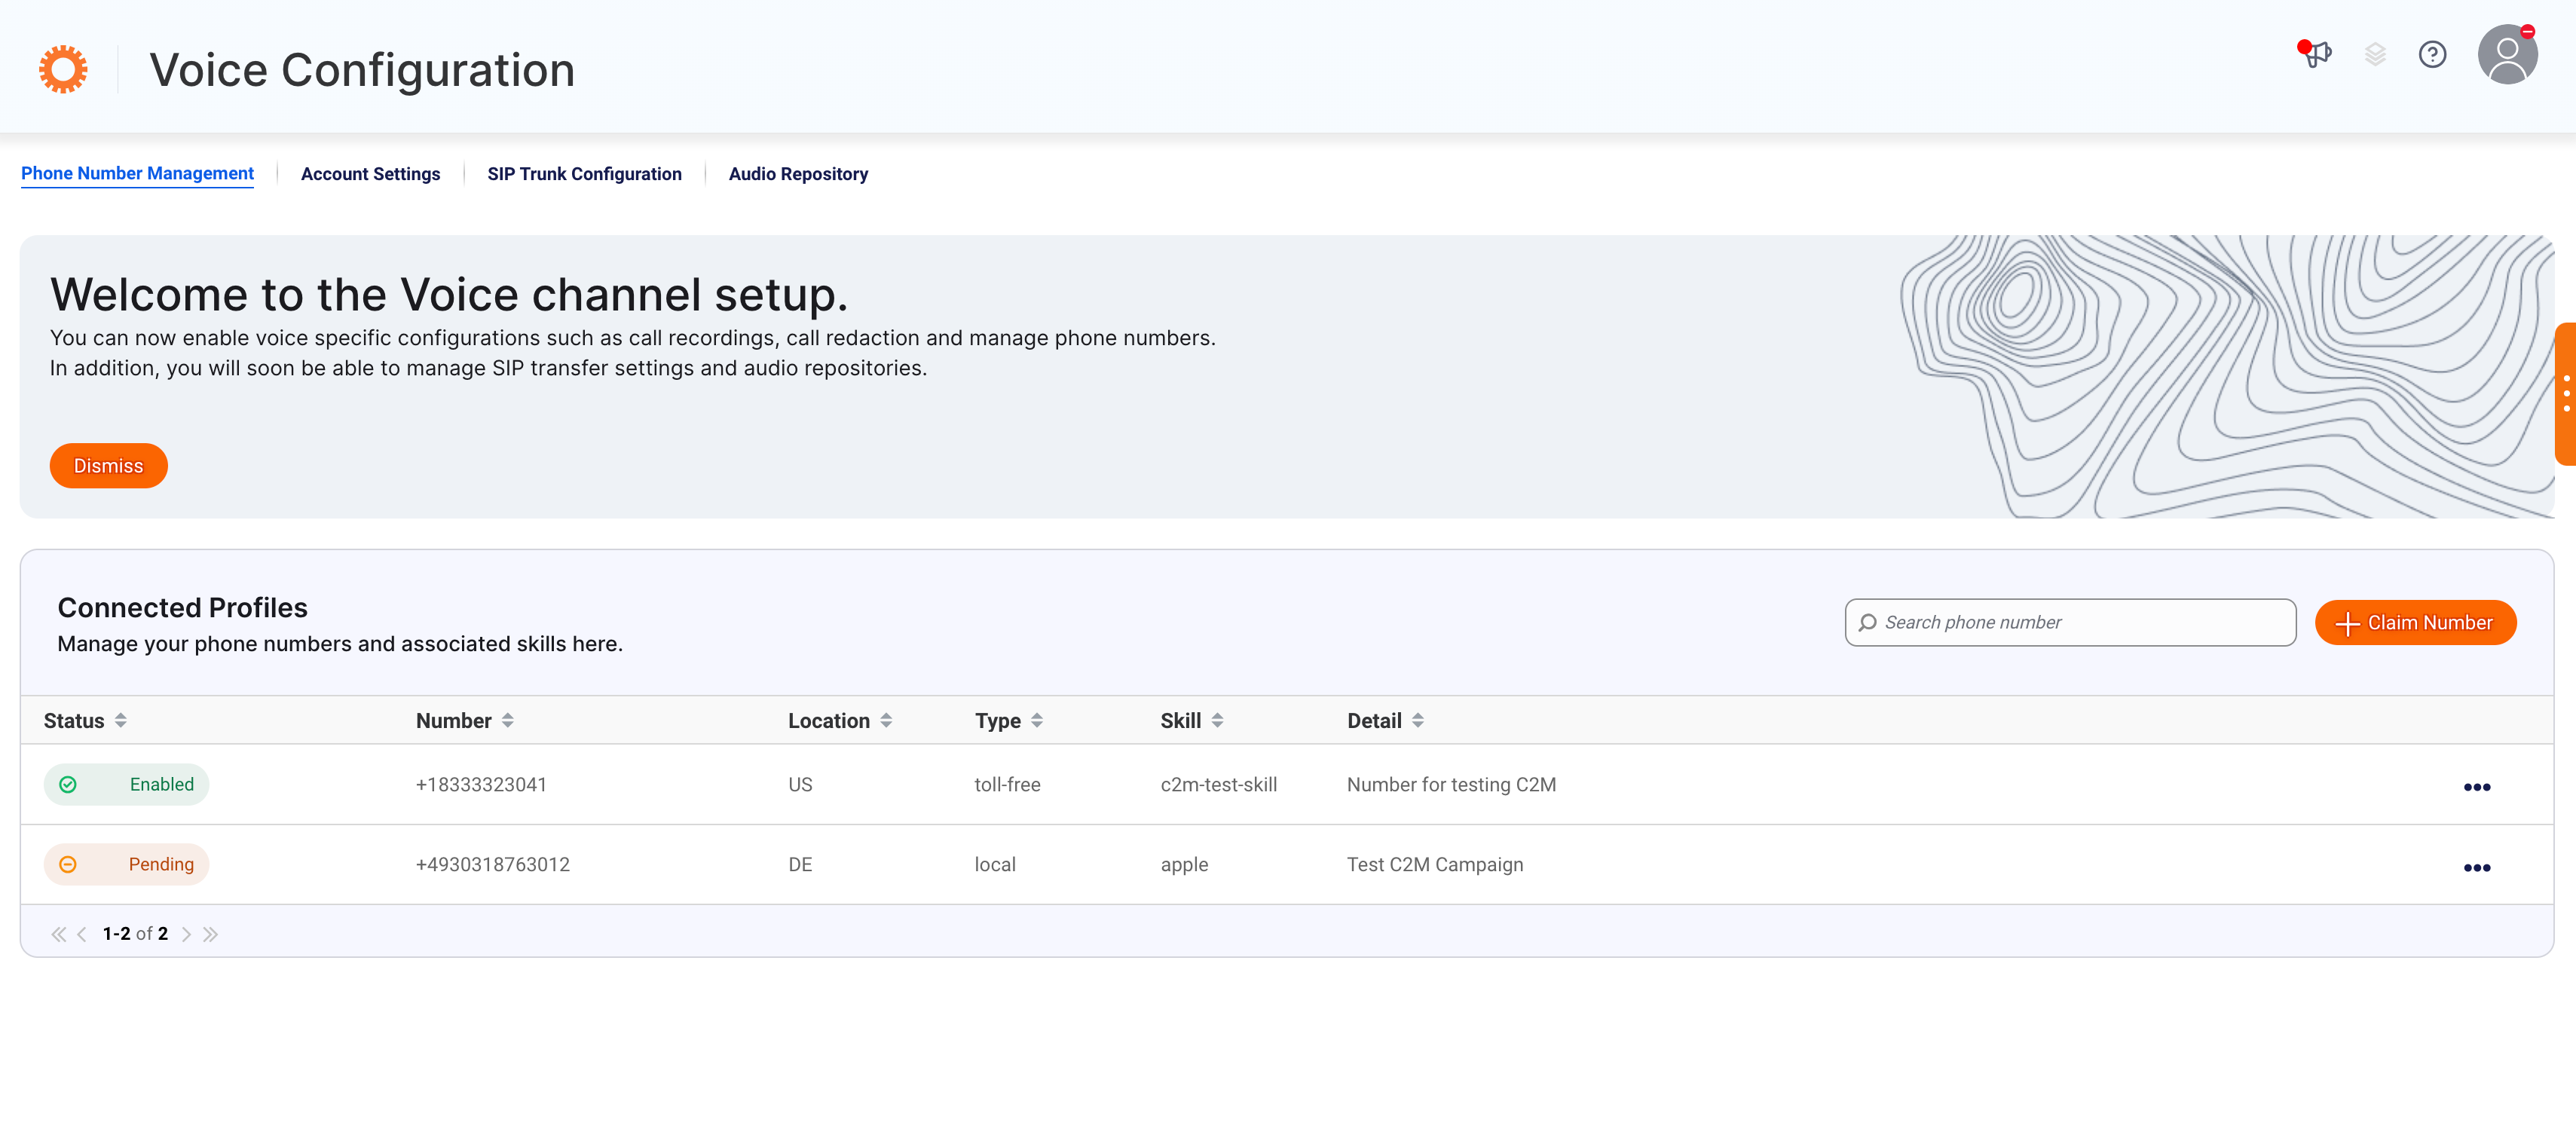Select phone number +18333323041
The width and height of the screenshot is (2576, 1135).
[481, 785]
